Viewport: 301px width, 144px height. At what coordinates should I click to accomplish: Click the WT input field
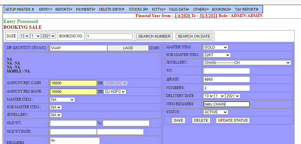[227, 71]
